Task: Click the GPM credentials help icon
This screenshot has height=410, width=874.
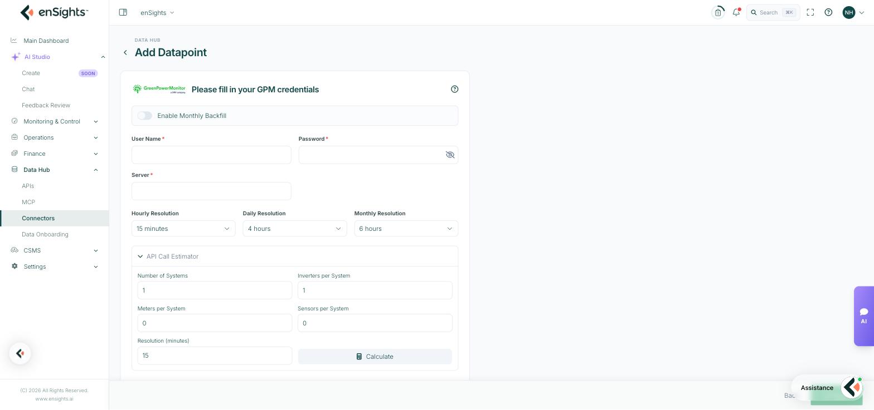Action: tap(455, 89)
